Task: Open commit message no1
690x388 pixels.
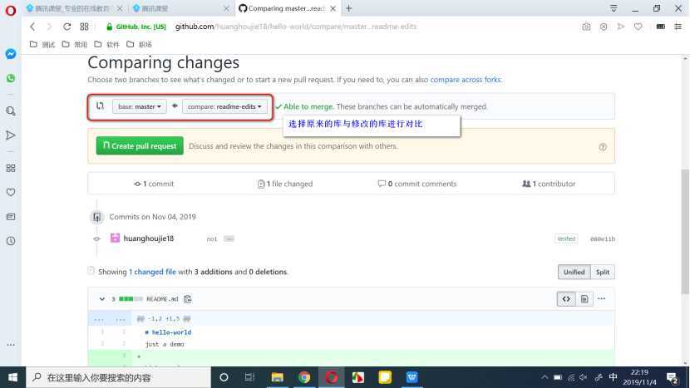Action: (x=212, y=239)
